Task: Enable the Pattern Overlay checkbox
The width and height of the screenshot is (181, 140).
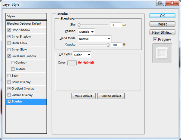Action: [x=9, y=95]
